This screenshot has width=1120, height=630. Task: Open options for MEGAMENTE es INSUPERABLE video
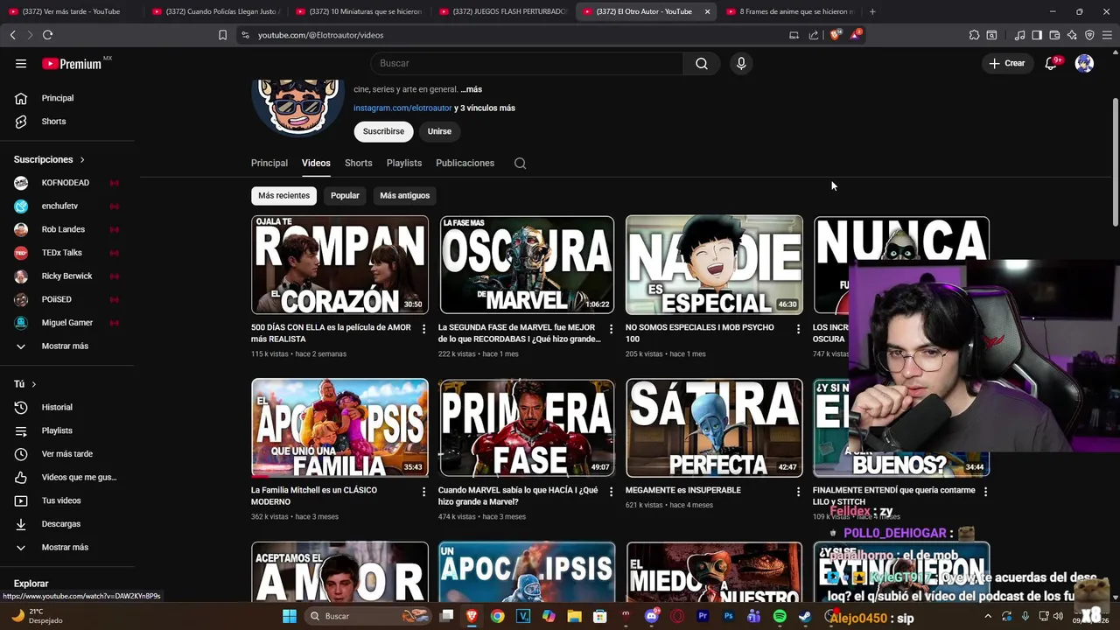(x=798, y=492)
